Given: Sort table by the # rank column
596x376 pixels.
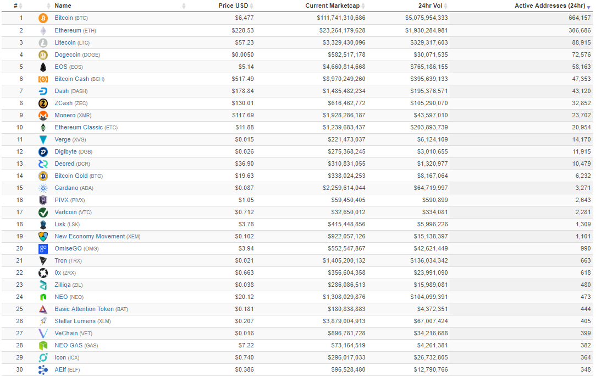Looking at the screenshot, I should click(x=18, y=6).
